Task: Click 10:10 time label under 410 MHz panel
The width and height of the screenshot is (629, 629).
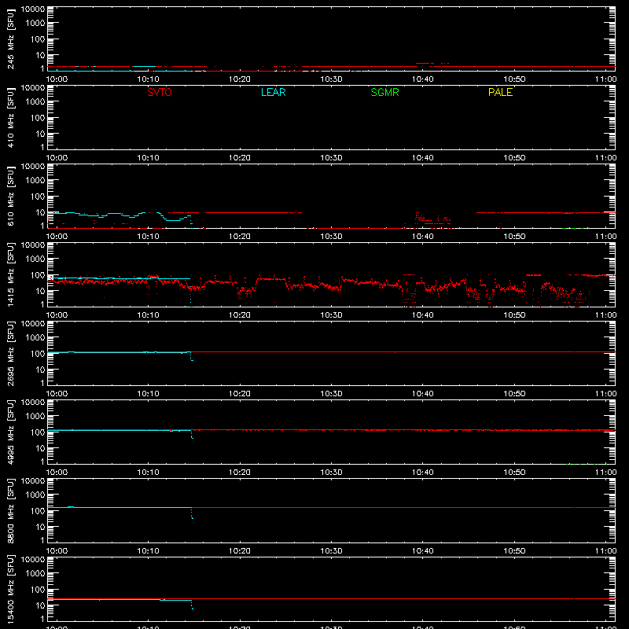Action: click(x=149, y=158)
